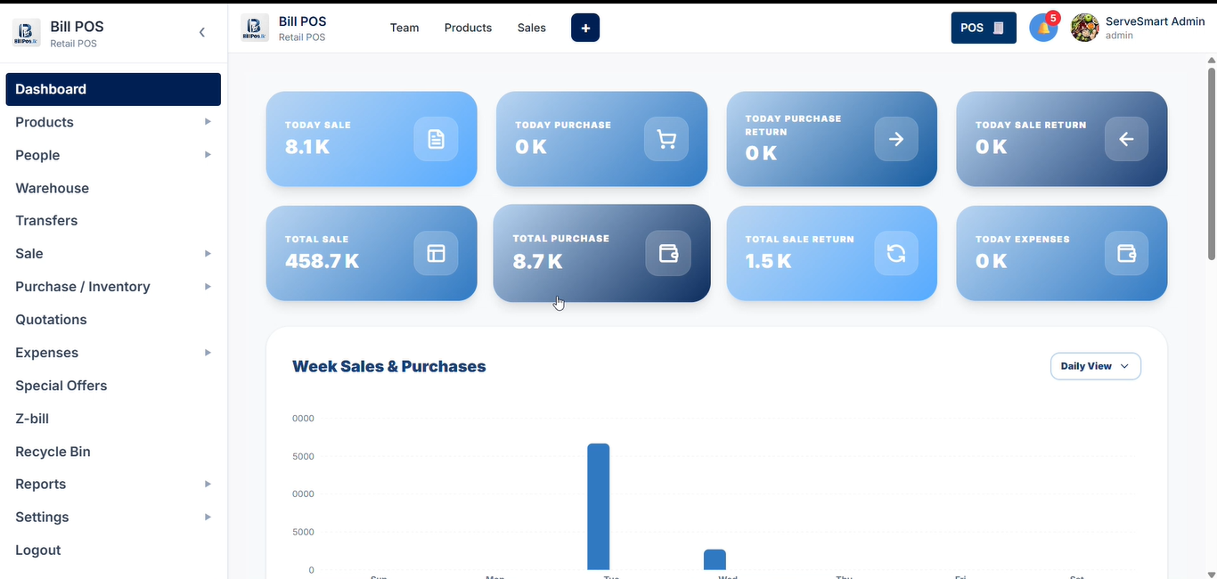Click the Week Sales & Purchases heading
Viewport: 1217px width, 579px height.
pos(389,366)
